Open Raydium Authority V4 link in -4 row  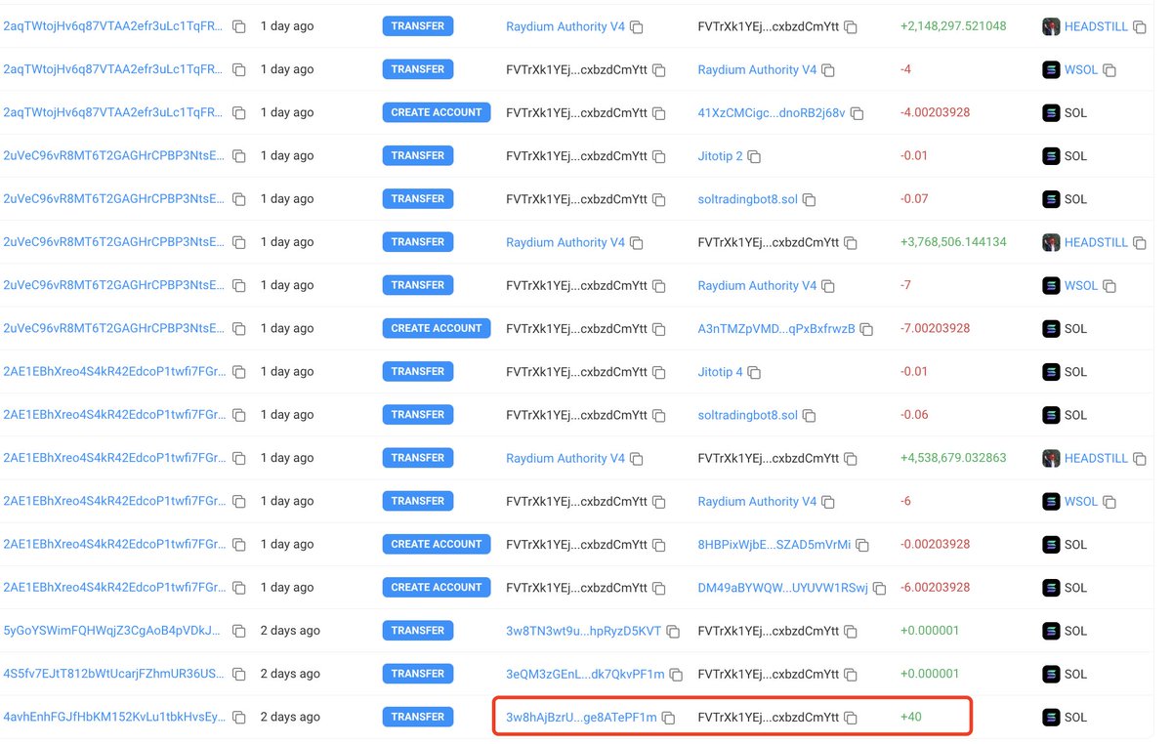[757, 69]
